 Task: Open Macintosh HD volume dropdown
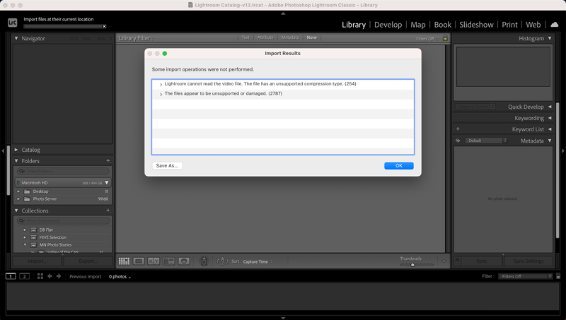[107, 183]
